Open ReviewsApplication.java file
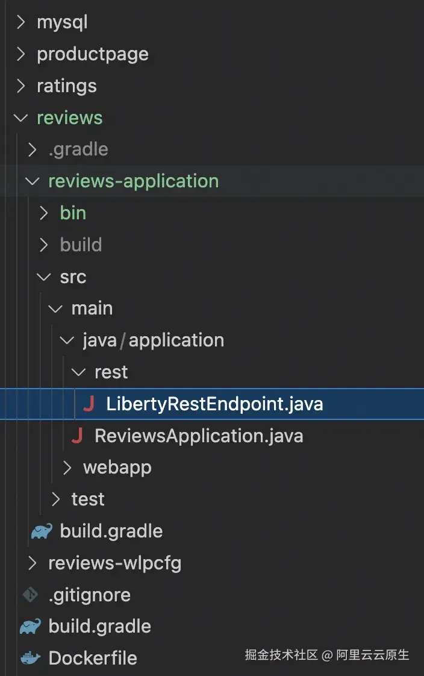Screen dimensions: 424x676 pos(199,436)
